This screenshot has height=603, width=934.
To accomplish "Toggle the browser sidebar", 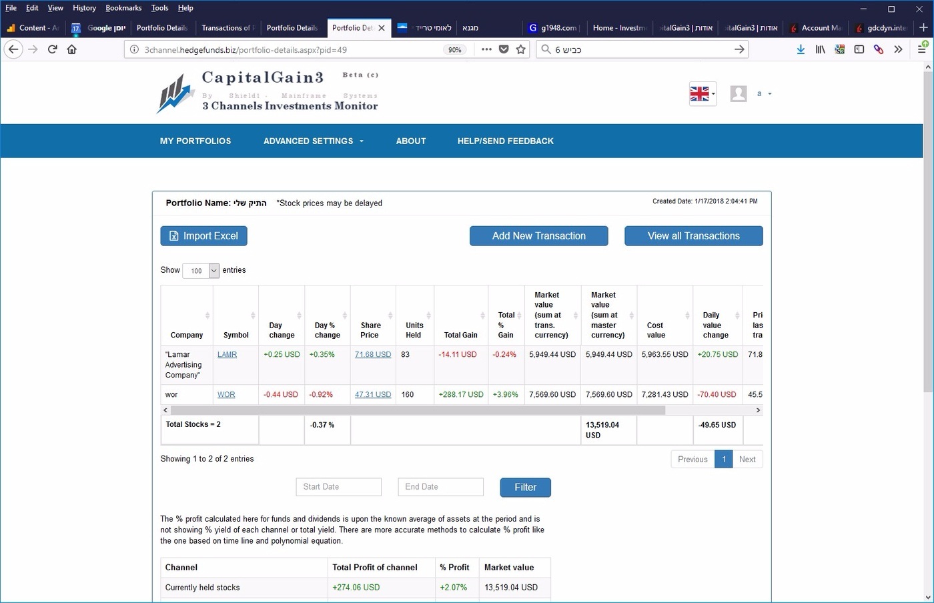I will (859, 49).
